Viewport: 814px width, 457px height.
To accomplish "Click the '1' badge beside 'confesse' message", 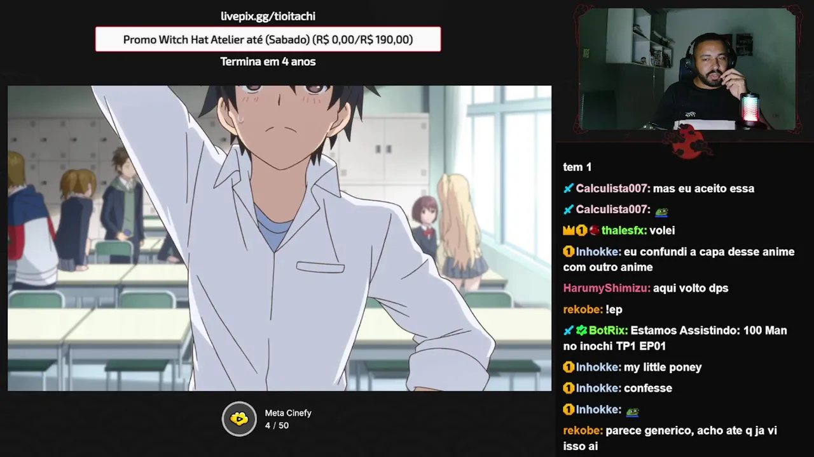I will click(x=569, y=388).
